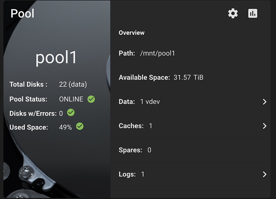Click the Disks w/Errors green checkmark
Viewport: 276px width, 199px height.
[71, 113]
